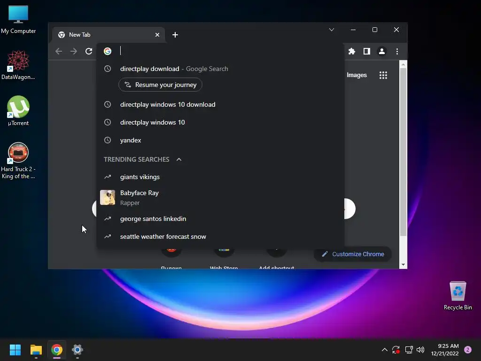481x361 pixels.
Task: Close the New Tab tab
Action: pos(157,35)
